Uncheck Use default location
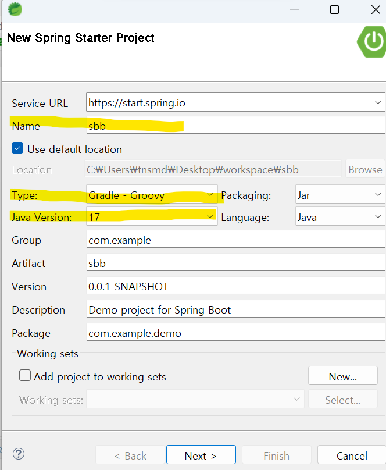 pos(17,148)
